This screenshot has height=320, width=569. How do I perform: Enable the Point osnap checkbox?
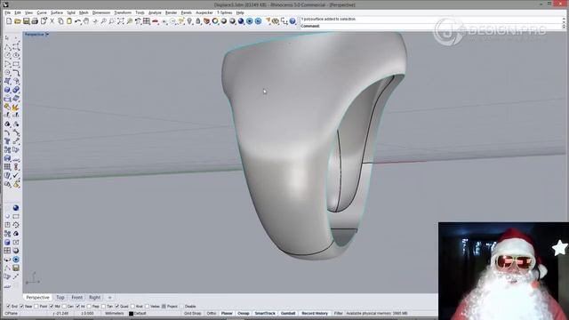36,307
